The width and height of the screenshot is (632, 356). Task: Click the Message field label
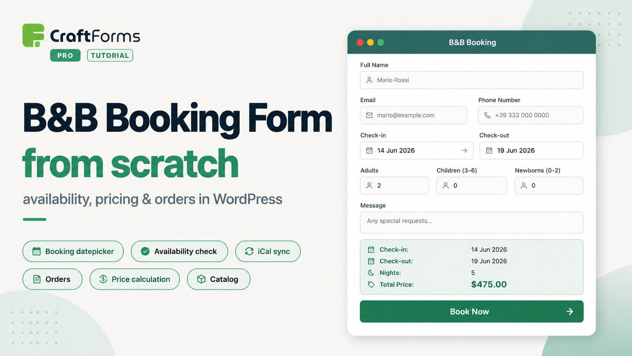[x=373, y=205]
